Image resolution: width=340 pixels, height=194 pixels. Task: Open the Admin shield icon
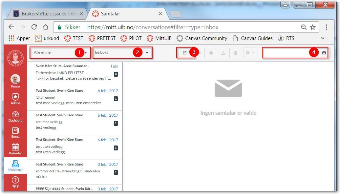[x=15, y=99]
